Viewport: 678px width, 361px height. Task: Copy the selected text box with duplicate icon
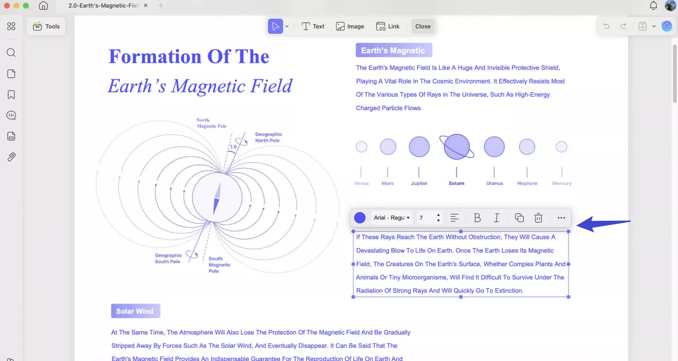[x=519, y=218]
